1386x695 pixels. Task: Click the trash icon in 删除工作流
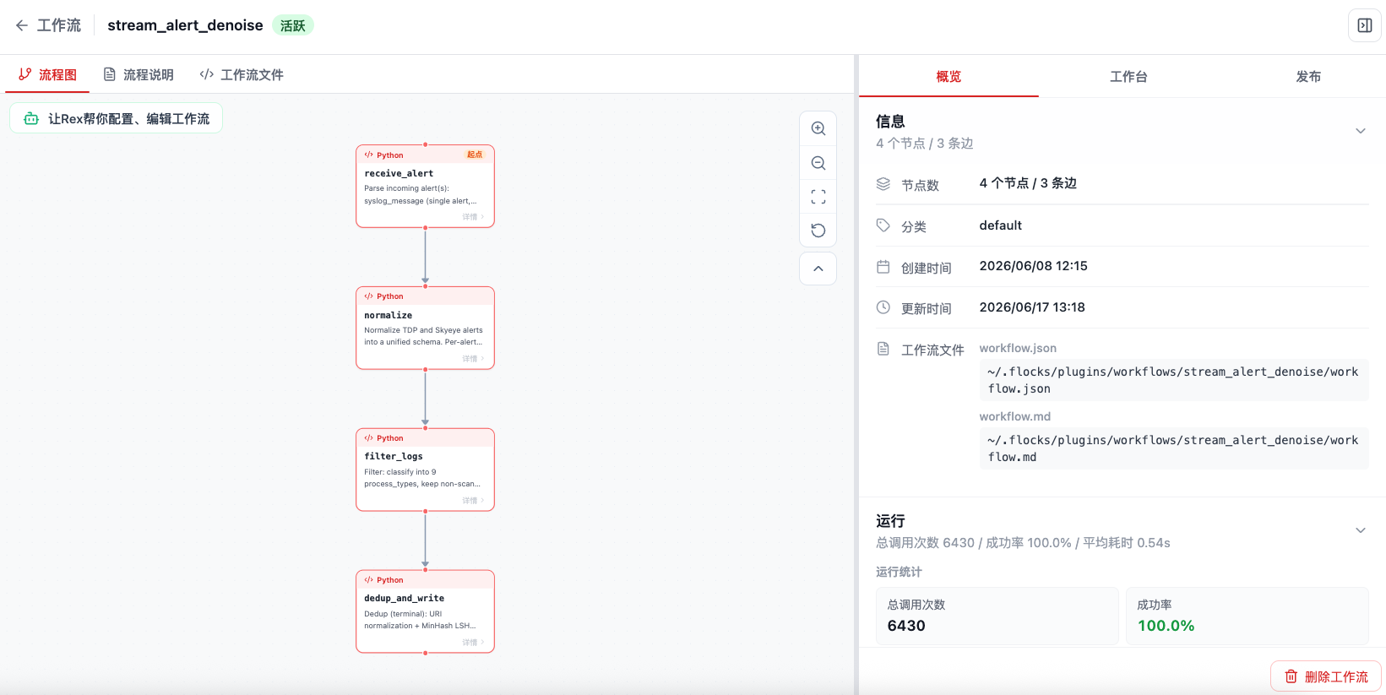point(1291,676)
